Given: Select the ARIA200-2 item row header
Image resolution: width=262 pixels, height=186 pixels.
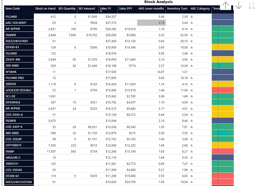Looking at the screenshot, I should pyautogui.click(x=19, y=158).
